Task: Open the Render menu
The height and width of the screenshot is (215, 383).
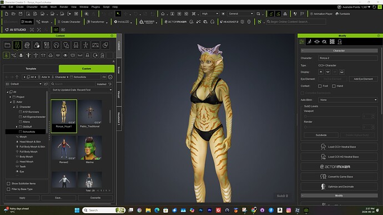Action: point(64,7)
